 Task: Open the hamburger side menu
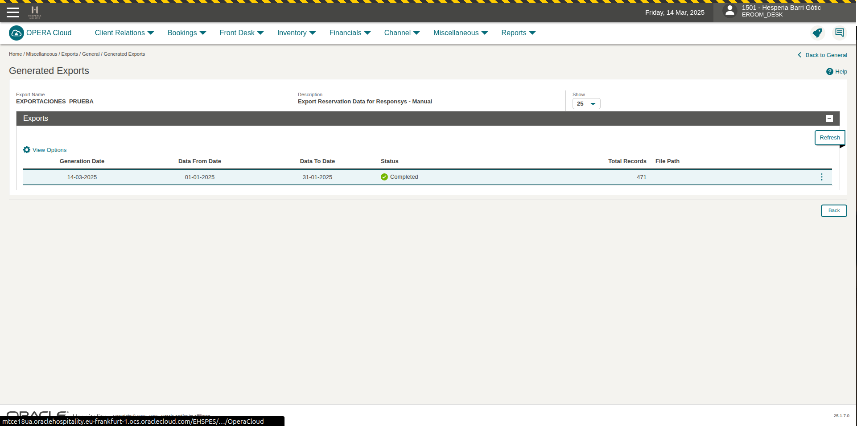(12, 12)
